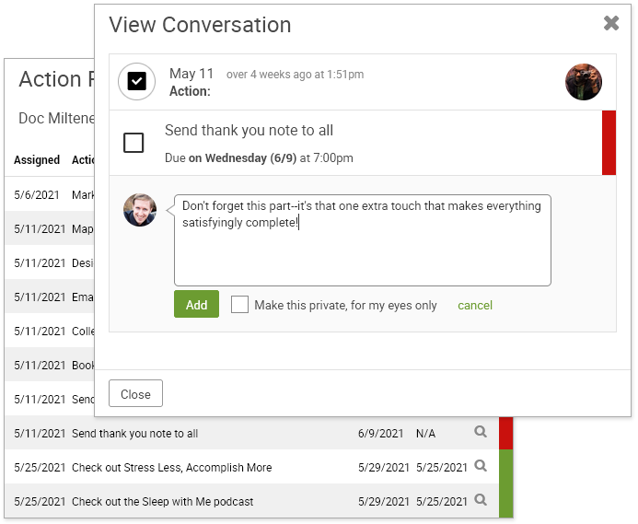The width and height of the screenshot is (638, 524).
Task: Click the Close button
Action: (135, 394)
